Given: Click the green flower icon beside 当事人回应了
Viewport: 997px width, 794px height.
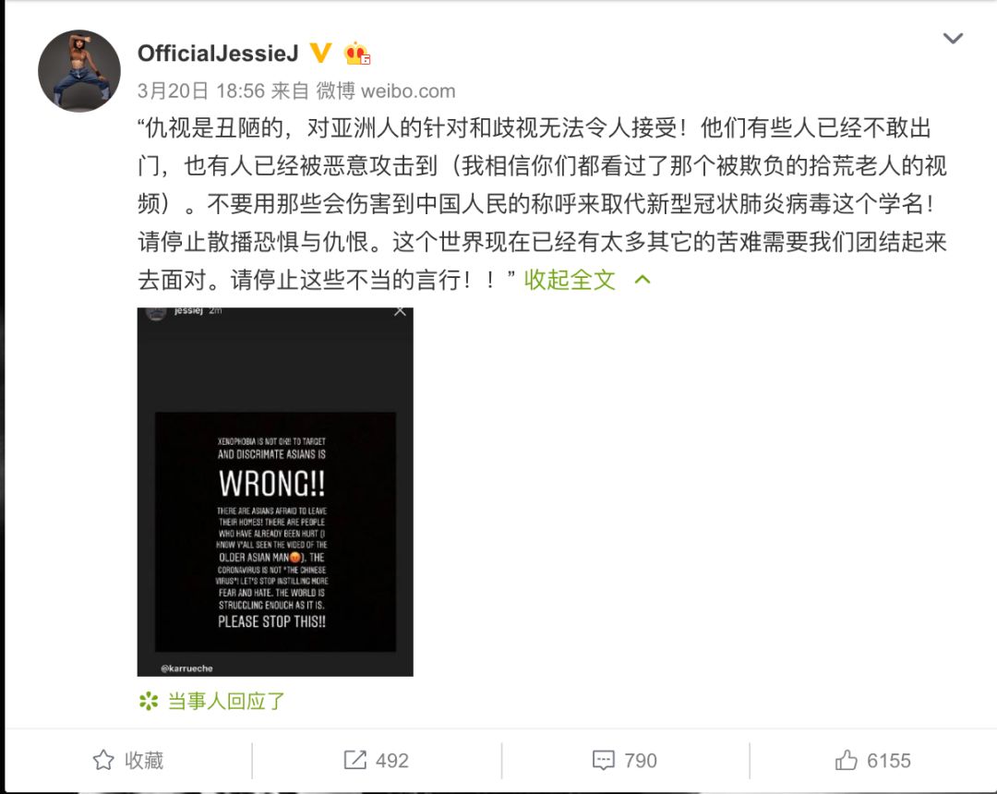Looking at the screenshot, I should pyautogui.click(x=149, y=702).
